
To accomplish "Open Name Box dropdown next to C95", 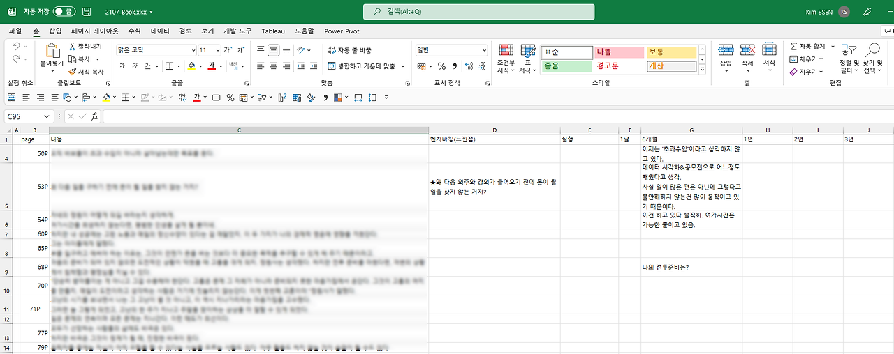I will coord(47,116).
